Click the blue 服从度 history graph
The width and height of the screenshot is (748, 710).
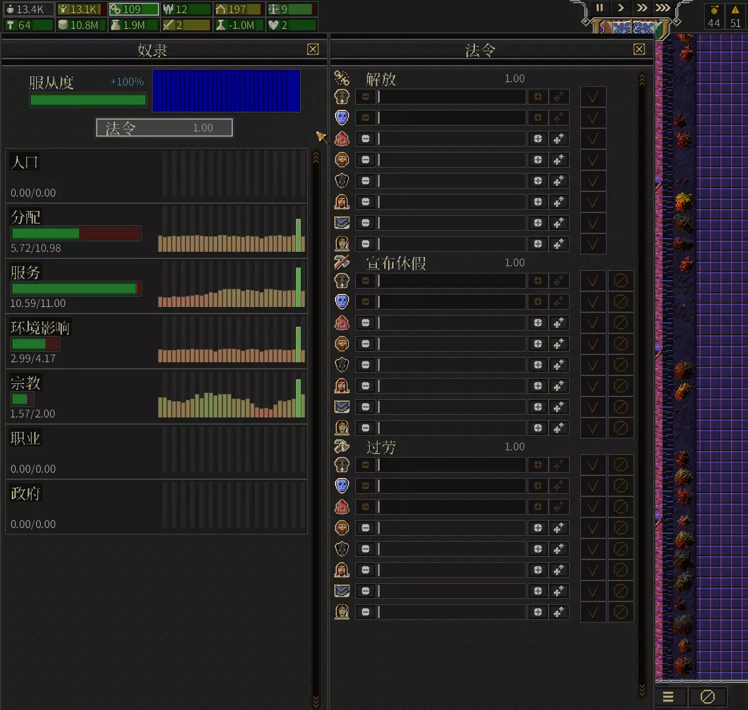pos(226,91)
